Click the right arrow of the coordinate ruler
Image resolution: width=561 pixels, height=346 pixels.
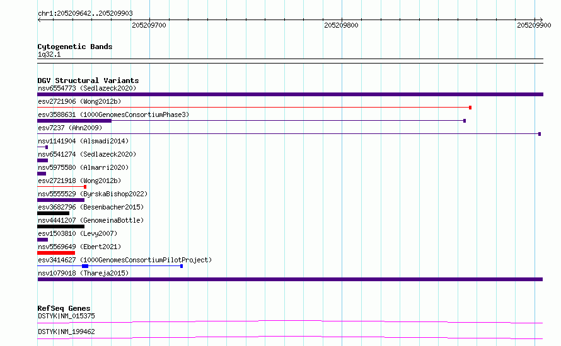tap(541, 20)
